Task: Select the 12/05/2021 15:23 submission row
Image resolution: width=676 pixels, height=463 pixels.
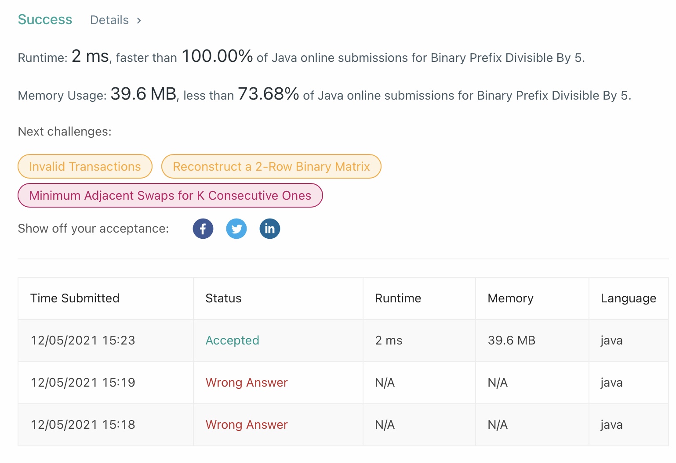Action: pyautogui.click(x=343, y=341)
